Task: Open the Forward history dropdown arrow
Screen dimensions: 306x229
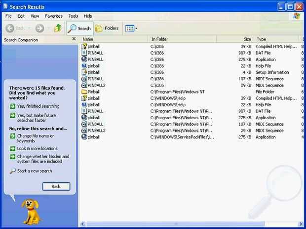Action: 48,29
